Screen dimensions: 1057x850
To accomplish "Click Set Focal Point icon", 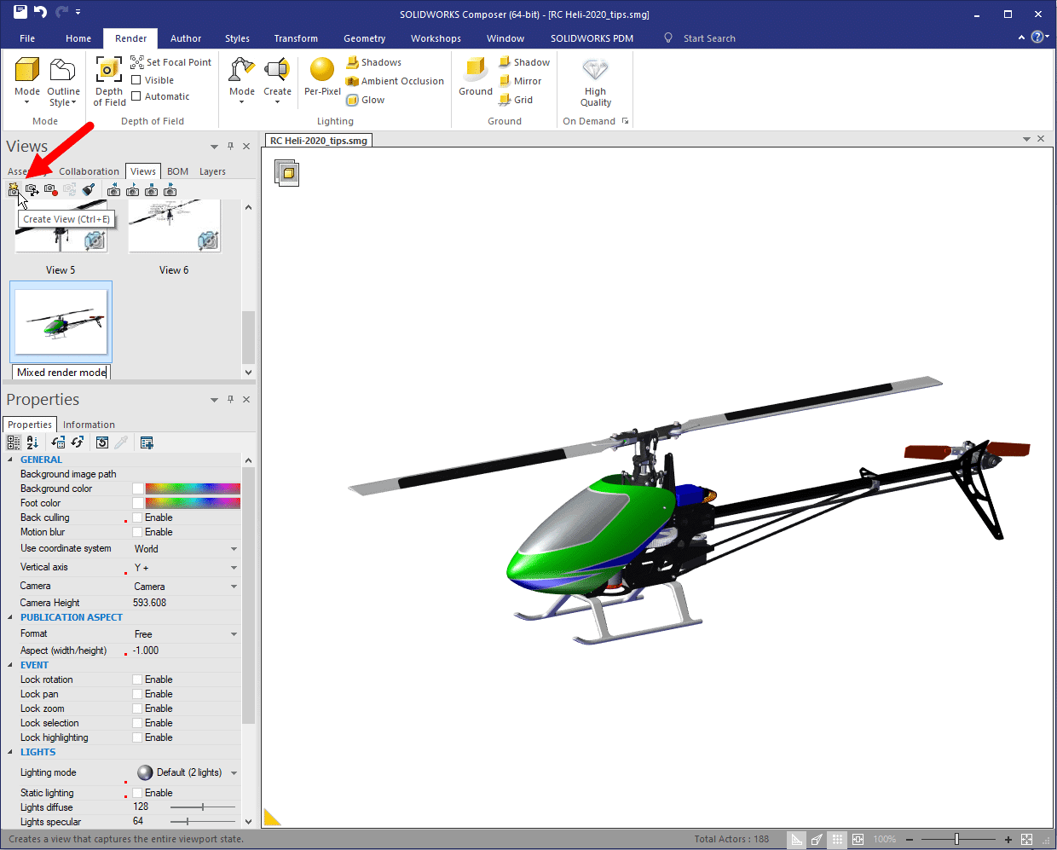I will coord(137,62).
